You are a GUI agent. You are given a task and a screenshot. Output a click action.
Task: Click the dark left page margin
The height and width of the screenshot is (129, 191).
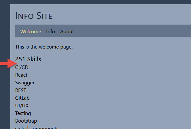(5, 96)
